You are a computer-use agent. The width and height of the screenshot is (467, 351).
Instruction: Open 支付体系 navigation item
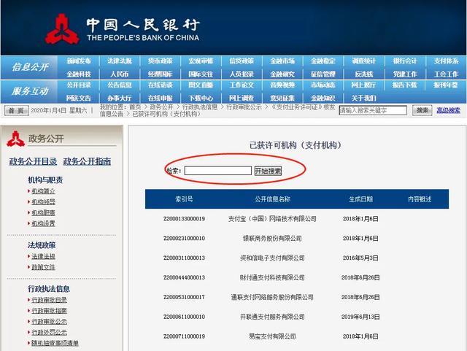[446, 61]
